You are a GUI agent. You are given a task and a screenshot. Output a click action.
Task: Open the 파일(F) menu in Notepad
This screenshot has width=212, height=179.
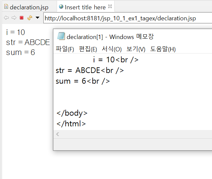click(65, 49)
